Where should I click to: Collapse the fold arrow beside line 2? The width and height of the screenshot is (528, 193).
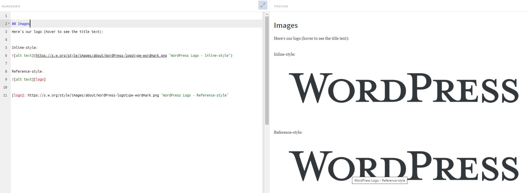click(x=9, y=24)
